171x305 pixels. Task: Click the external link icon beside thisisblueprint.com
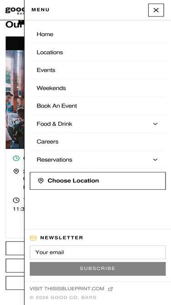110,289
